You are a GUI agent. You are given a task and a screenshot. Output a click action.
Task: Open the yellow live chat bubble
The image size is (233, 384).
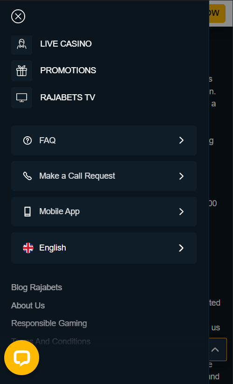[x=21, y=357]
